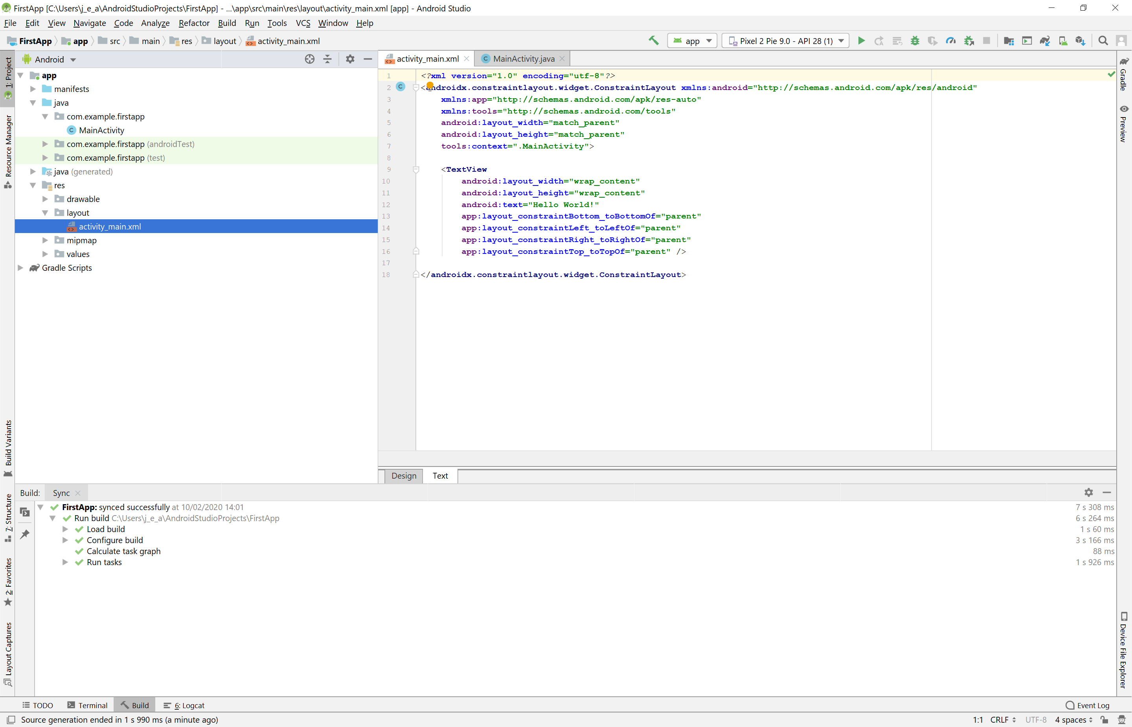Open Pixel 2 Pie device dropdown

(785, 40)
